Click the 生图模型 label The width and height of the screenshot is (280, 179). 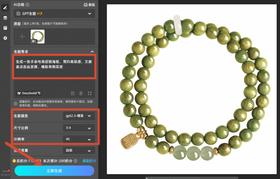pyautogui.click(x=21, y=116)
